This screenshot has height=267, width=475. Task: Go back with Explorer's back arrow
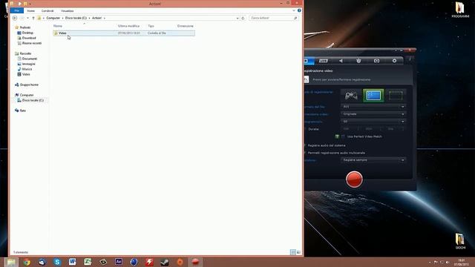pos(15,18)
